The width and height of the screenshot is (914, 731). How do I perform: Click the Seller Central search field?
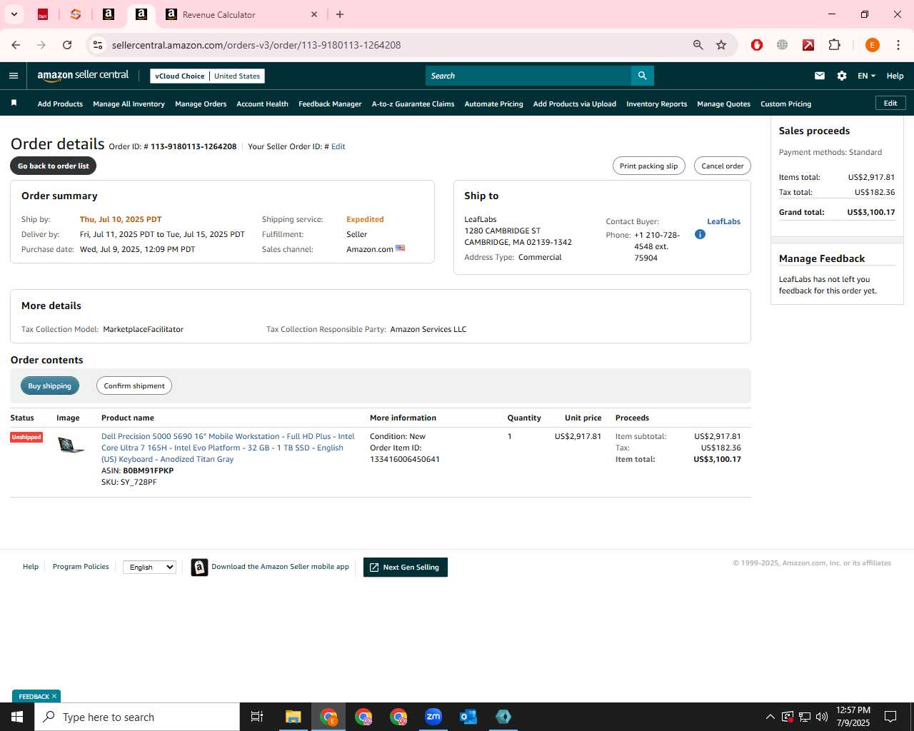[528, 76]
